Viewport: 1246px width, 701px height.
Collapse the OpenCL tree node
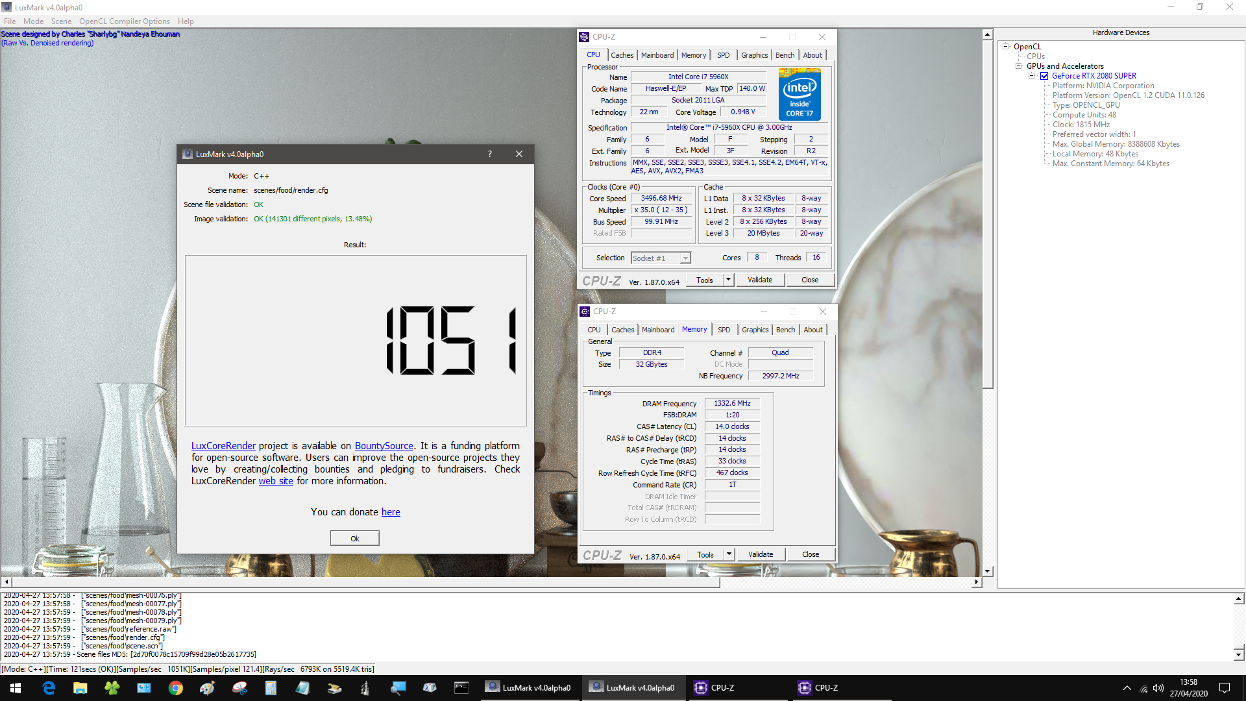coord(1006,47)
